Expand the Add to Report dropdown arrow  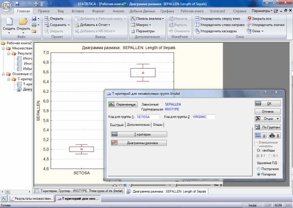pyautogui.click(x=109, y=25)
